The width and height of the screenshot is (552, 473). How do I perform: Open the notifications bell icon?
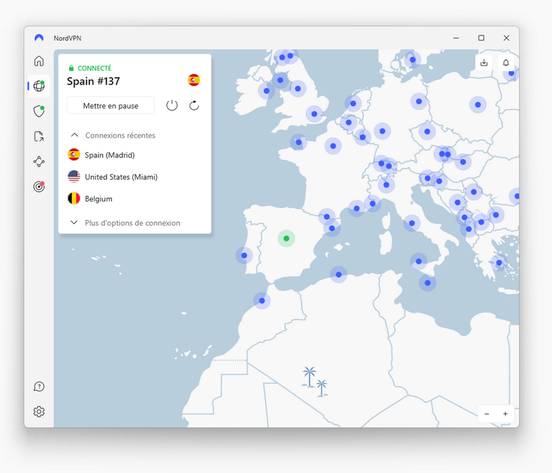(x=506, y=63)
